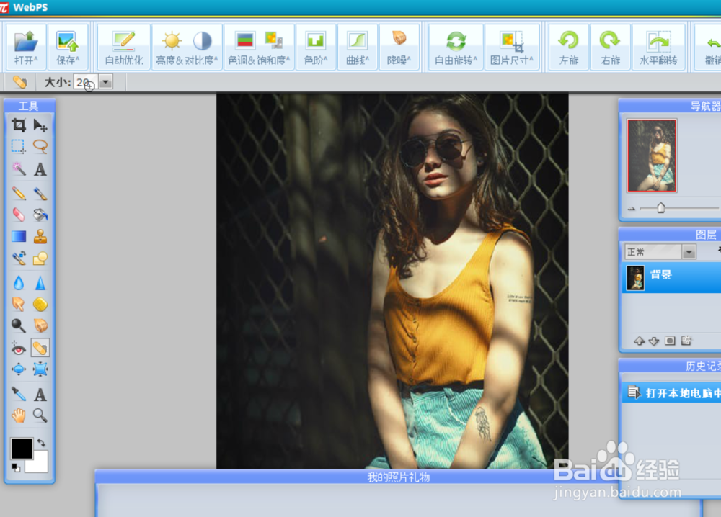Select the Sponge tool
721x517 pixels.
(x=40, y=304)
